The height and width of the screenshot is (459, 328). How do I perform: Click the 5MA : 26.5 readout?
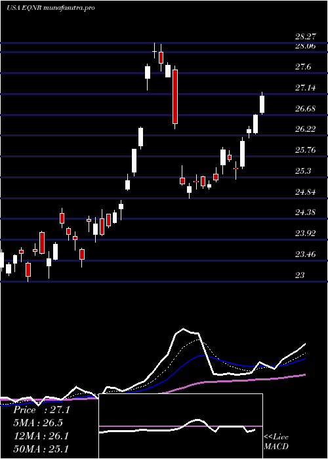click(38, 423)
